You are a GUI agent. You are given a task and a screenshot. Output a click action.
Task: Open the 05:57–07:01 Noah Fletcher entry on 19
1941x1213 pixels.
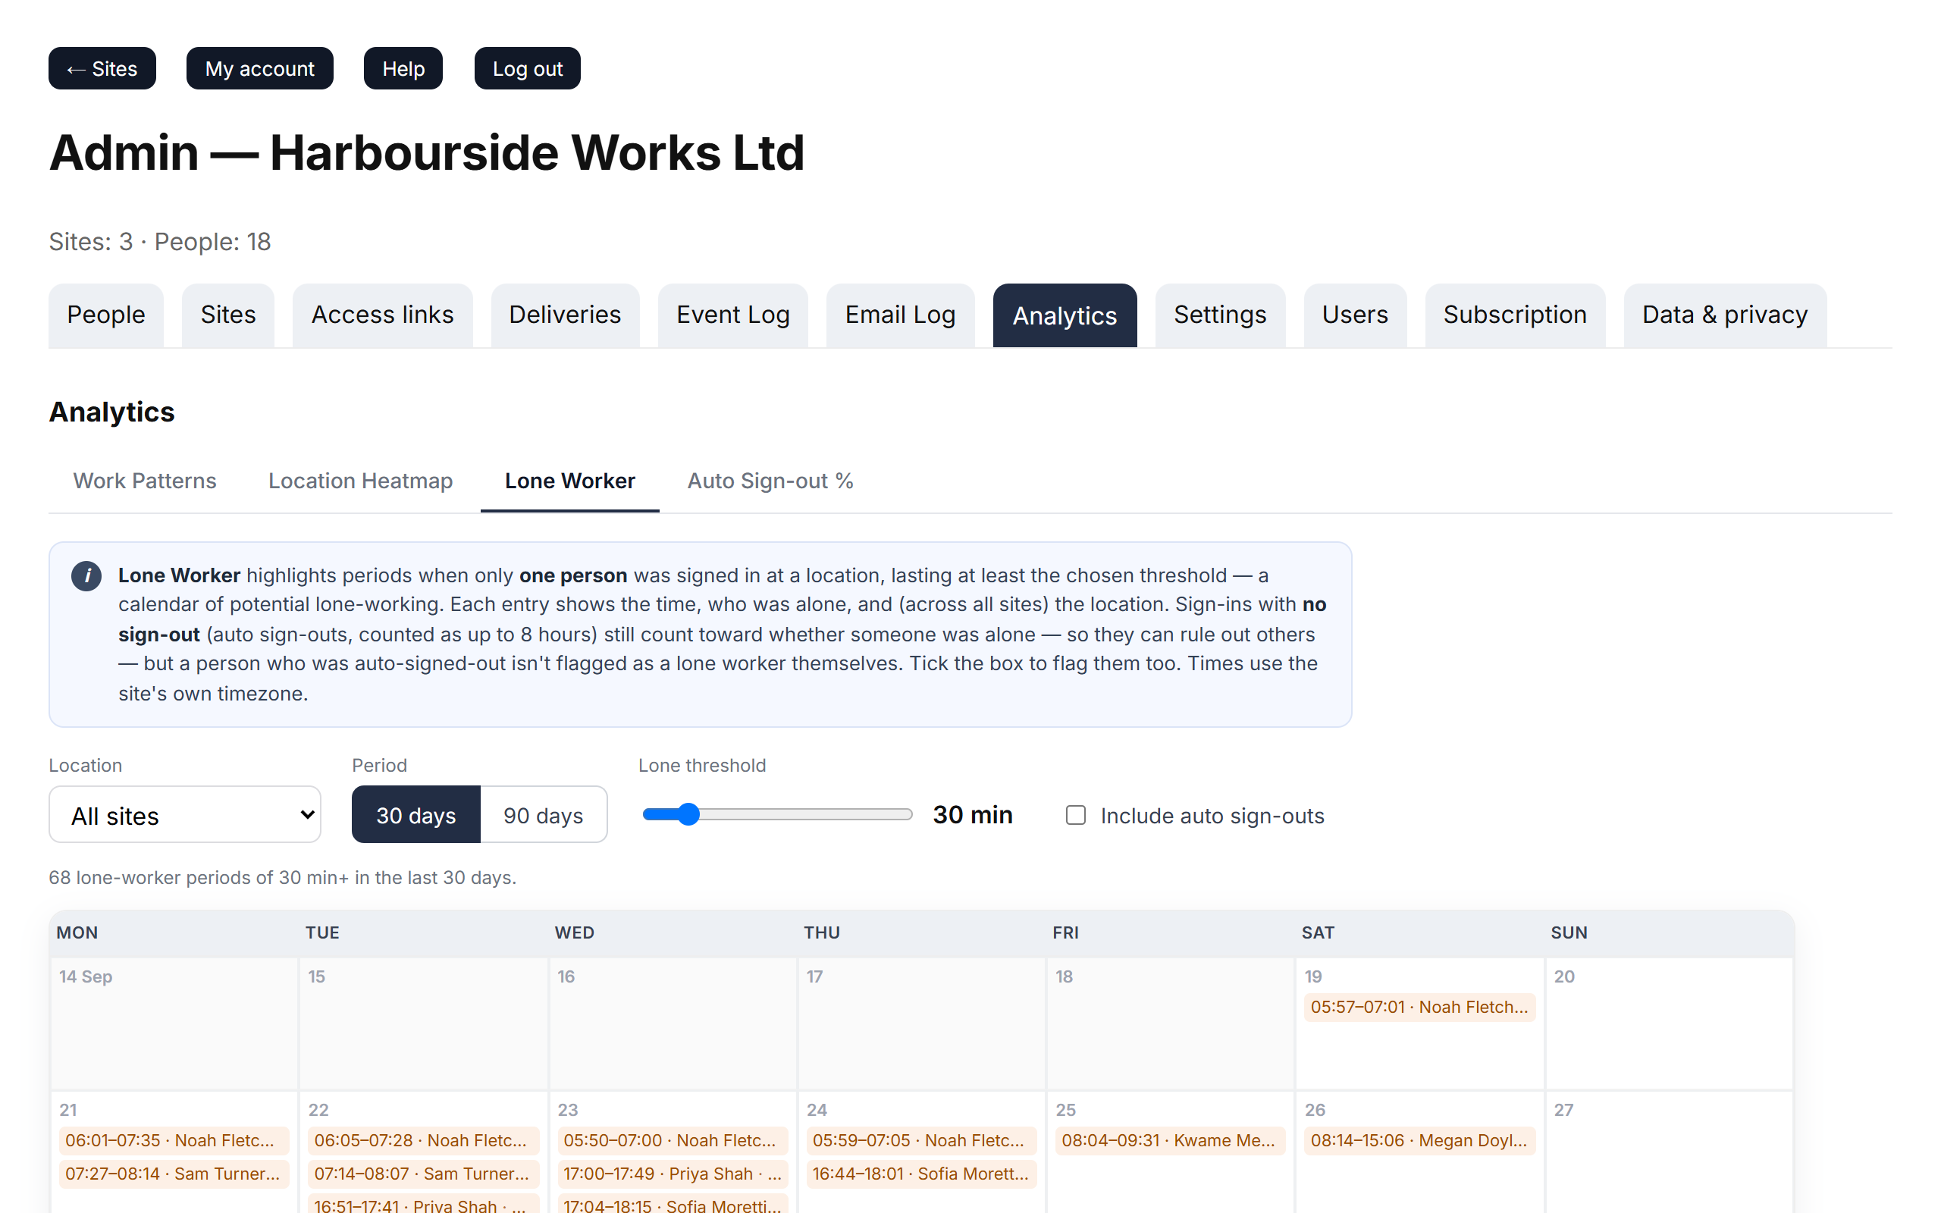(x=1419, y=1007)
